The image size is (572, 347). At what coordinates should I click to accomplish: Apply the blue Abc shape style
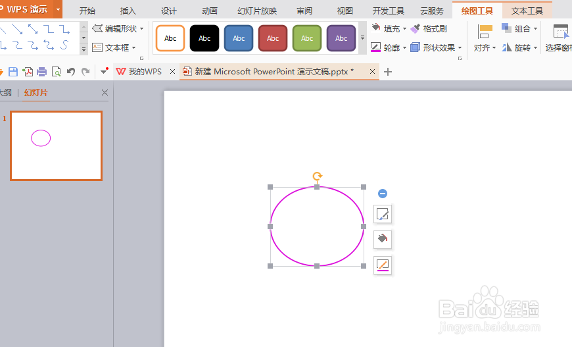point(239,38)
